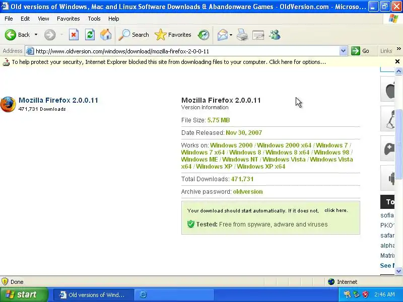Click the green Back arrow button

pyautogui.click(x=11, y=35)
